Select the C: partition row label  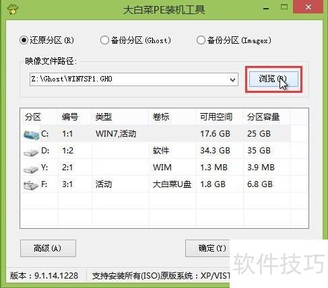45,134
